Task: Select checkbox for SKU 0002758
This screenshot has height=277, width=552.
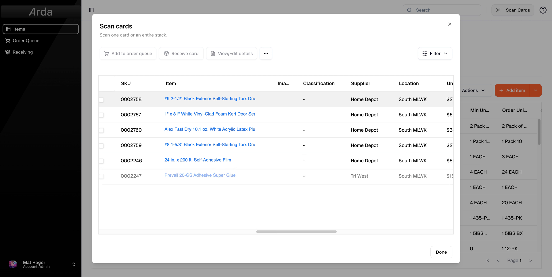Action: click(x=101, y=100)
